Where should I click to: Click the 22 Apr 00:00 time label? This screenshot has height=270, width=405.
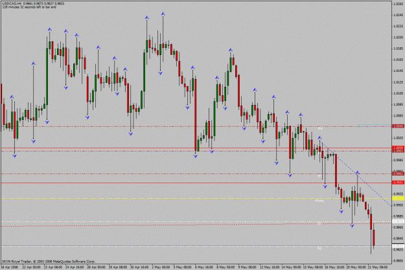(x=31, y=267)
